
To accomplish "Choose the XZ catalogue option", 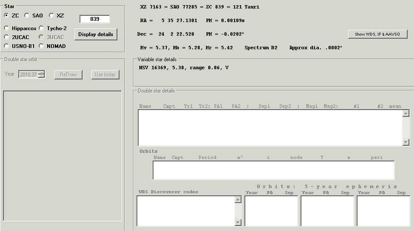I will [x=51, y=15].
